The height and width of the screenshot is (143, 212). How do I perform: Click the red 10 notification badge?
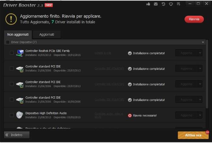[207, 132]
